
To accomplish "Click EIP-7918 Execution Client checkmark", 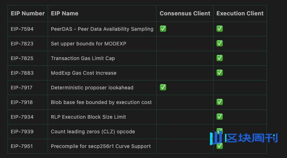I will point(220,102).
